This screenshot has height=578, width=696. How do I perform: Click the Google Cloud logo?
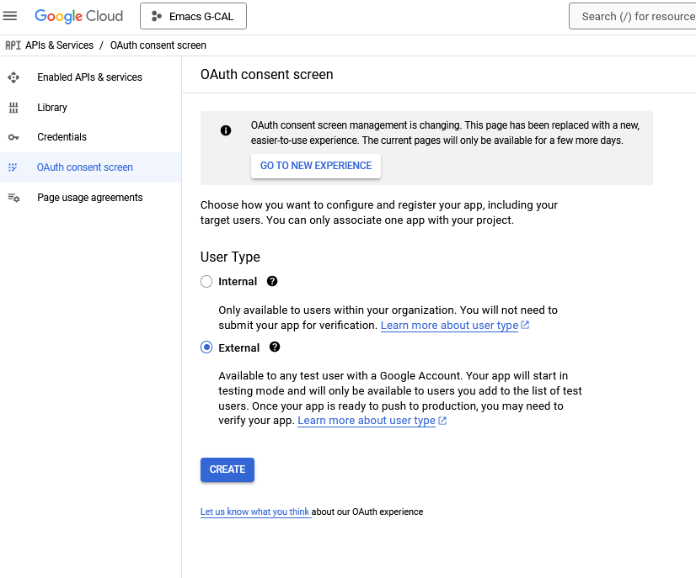[78, 16]
